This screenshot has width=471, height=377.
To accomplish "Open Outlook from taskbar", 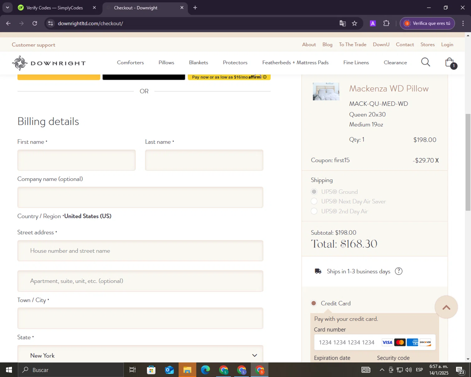I will click(169, 370).
